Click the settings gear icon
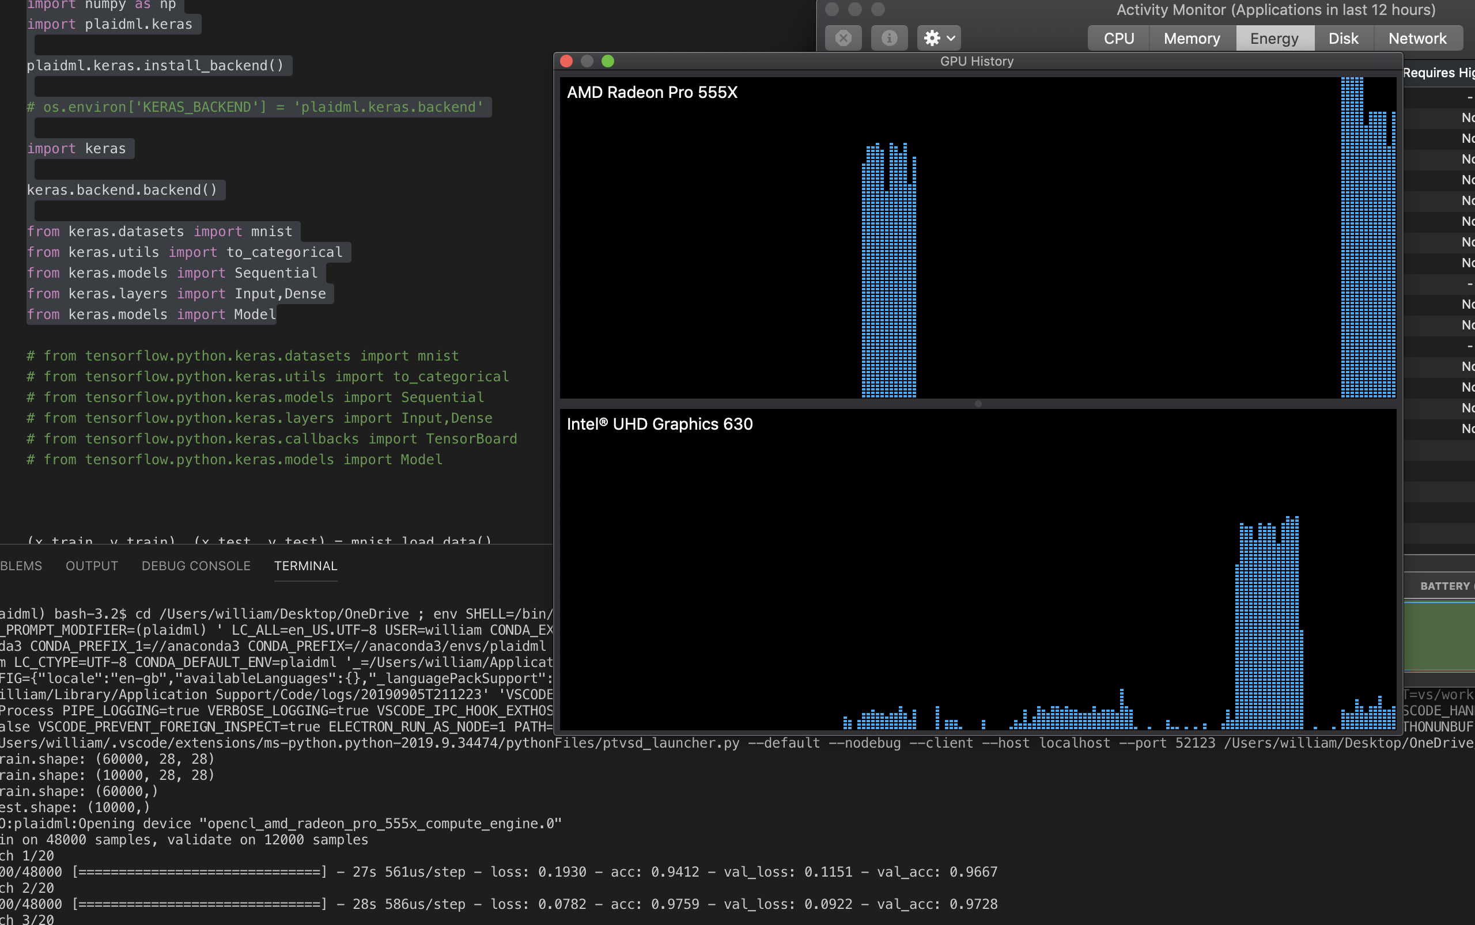The width and height of the screenshot is (1475, 925). (933, 38)
